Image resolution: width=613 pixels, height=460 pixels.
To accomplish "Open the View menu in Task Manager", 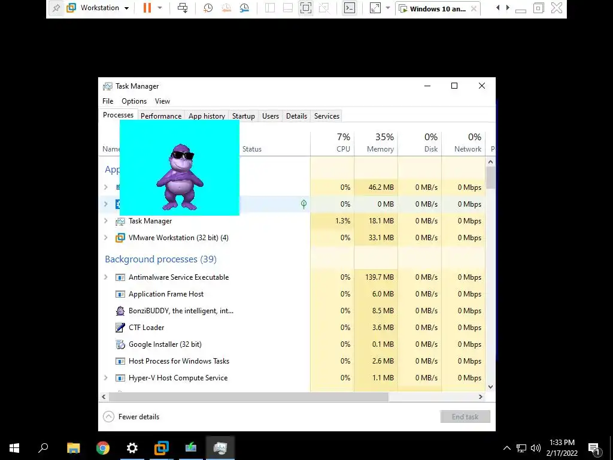I will (162, 101).
